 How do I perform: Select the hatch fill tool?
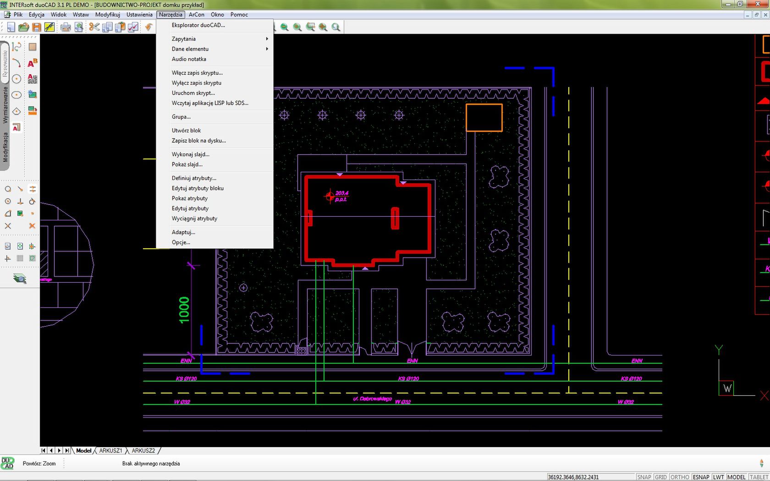[x=33, y=47]
